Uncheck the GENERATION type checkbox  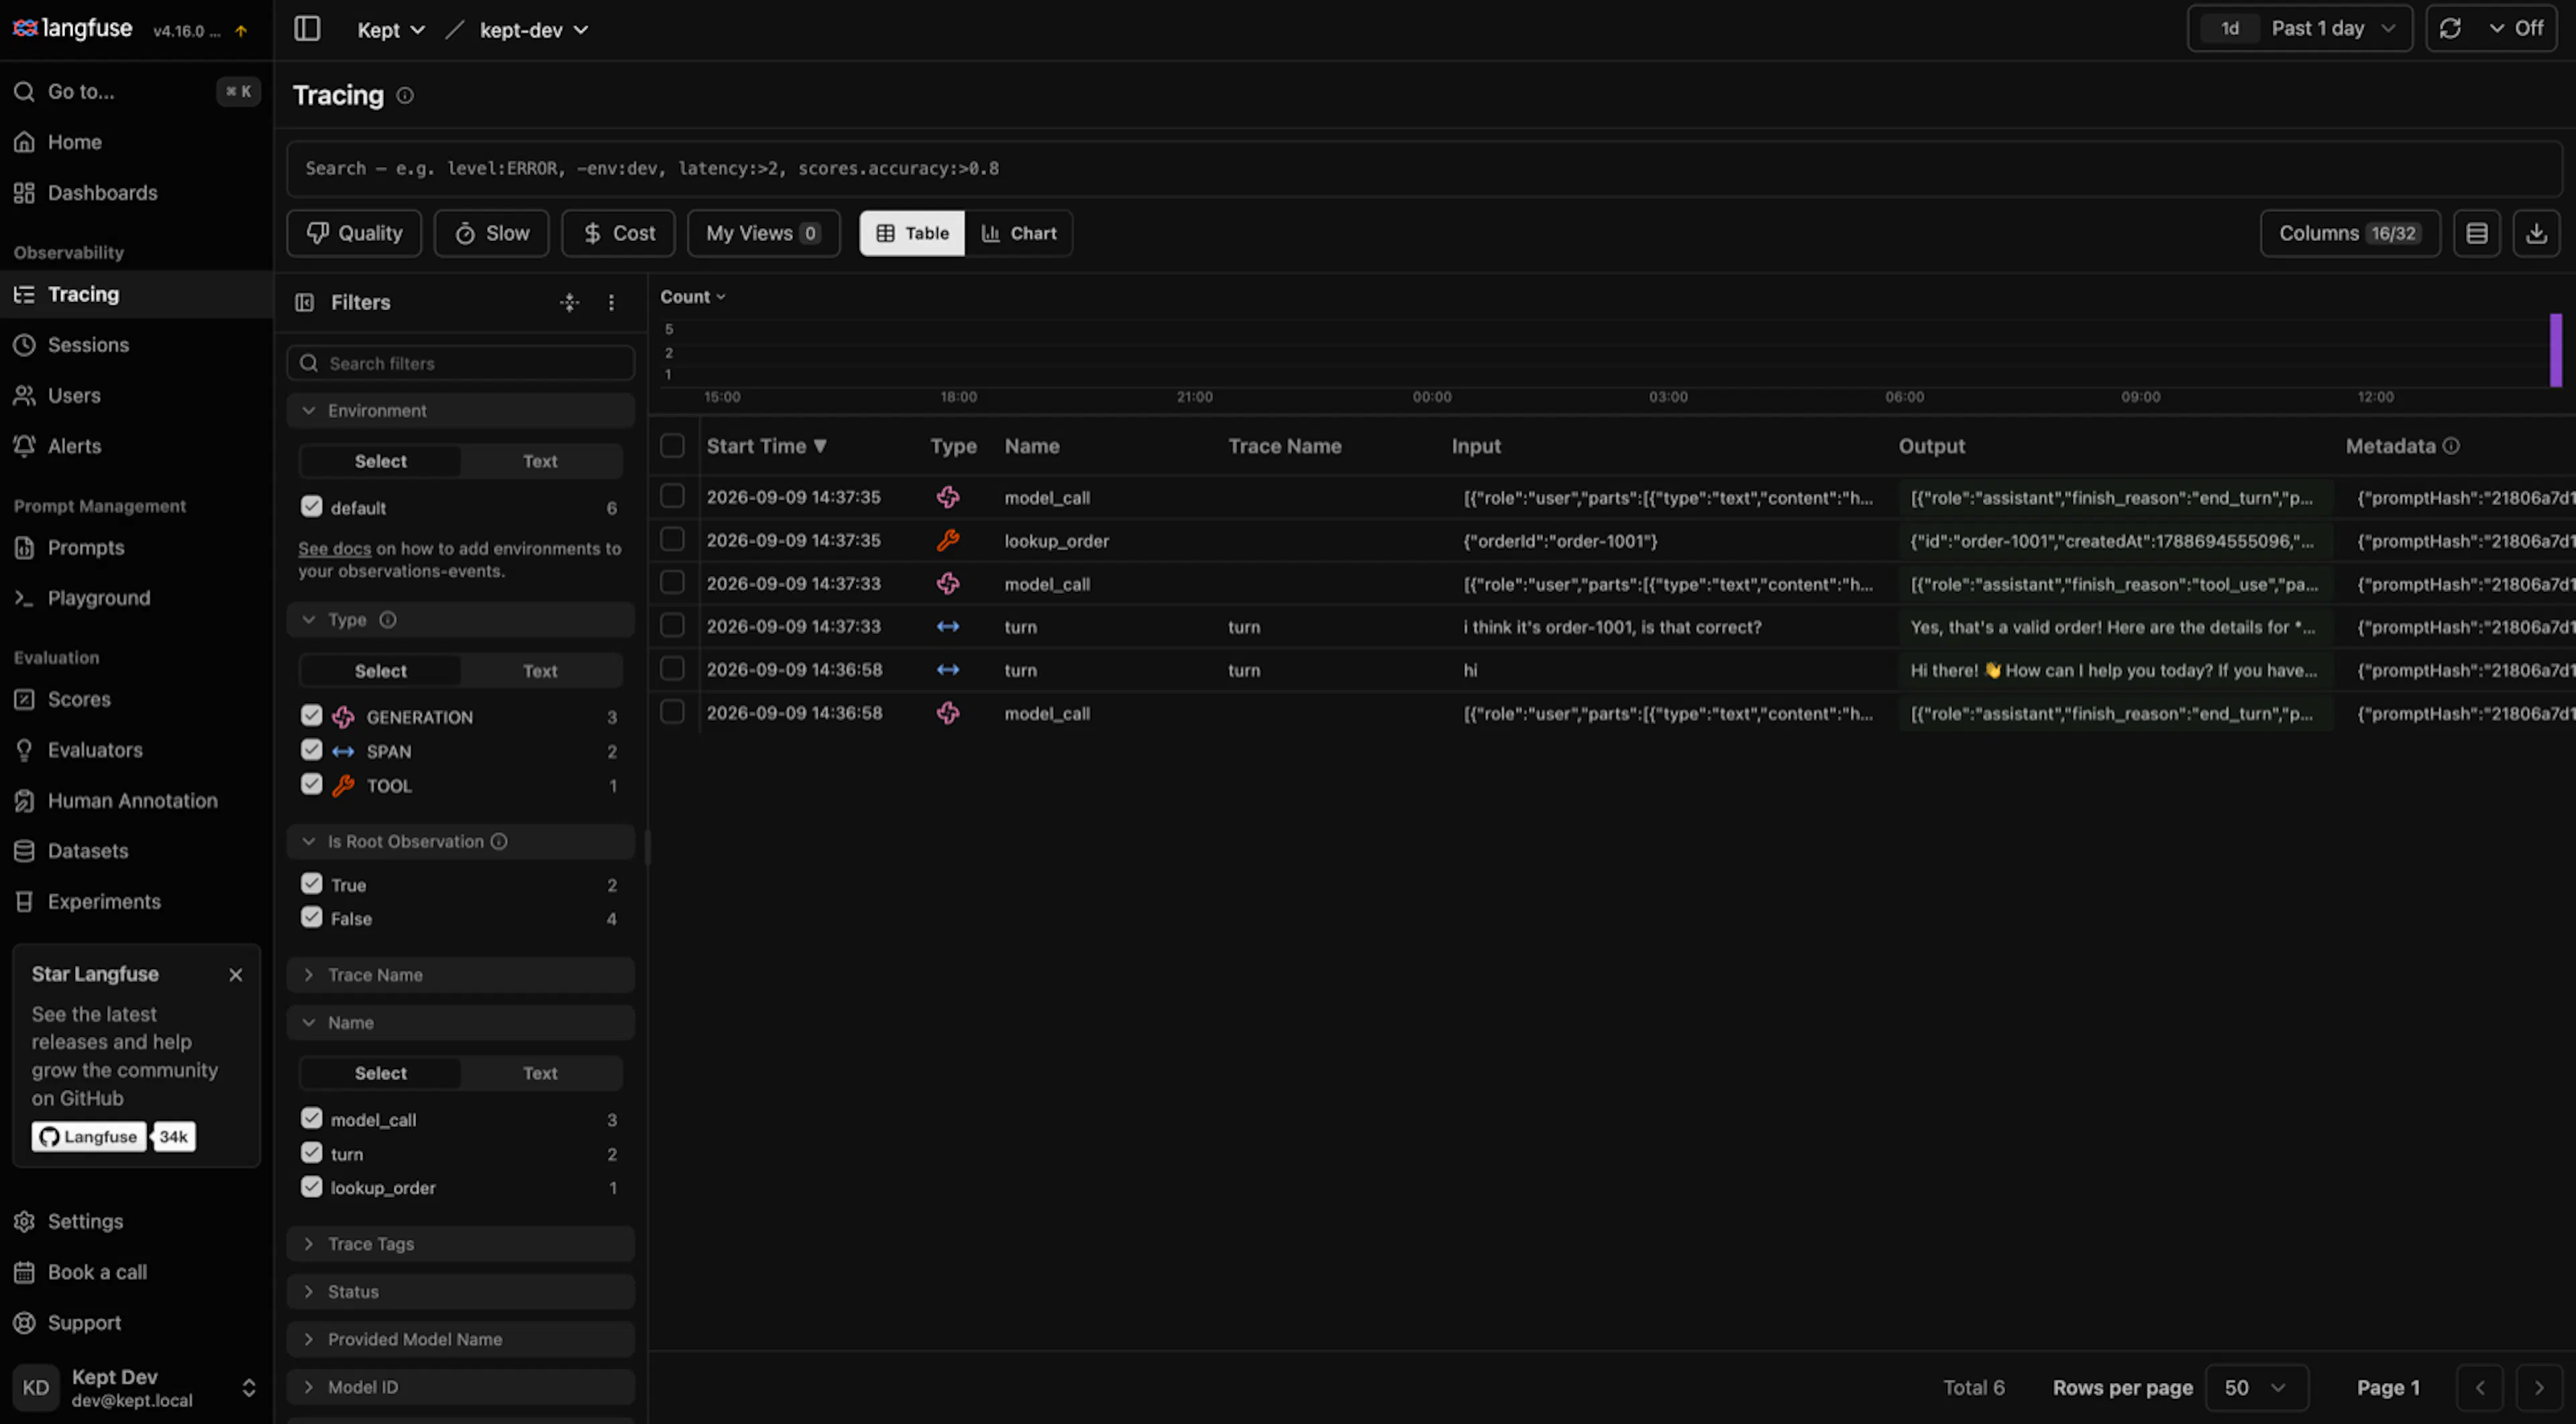pyautogui.click(x=312, y=716)
